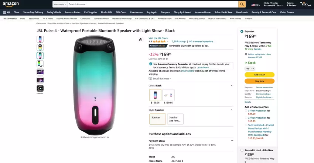The image size is (314, 163).
Task: Open the Electronics search category dropdown
Action: (60, 4)
